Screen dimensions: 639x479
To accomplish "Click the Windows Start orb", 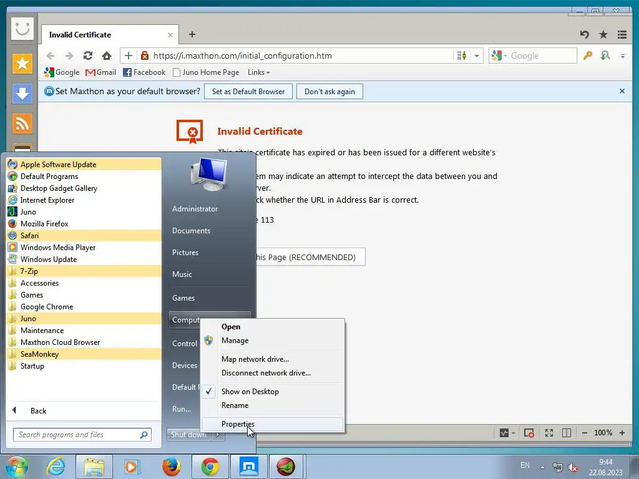I will pyautogui.click(x=16, y=467).
